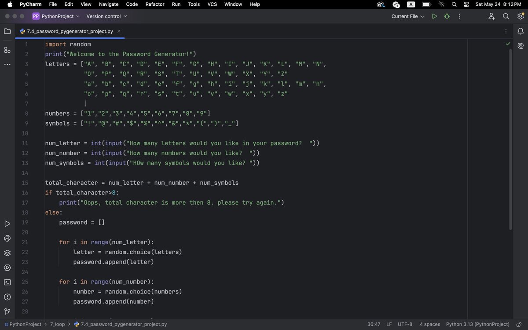This screenshot has height=330, width=528.
Task: Click the file name in the breadcrumb bar
Action: click(x=121, y=324)
